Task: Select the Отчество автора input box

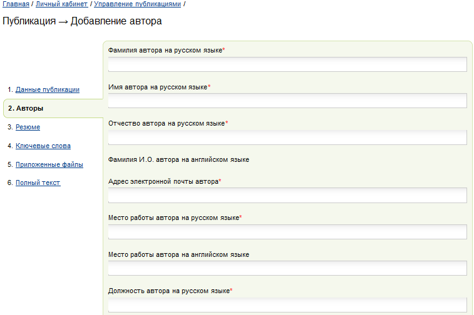Action: pos(287,137)
